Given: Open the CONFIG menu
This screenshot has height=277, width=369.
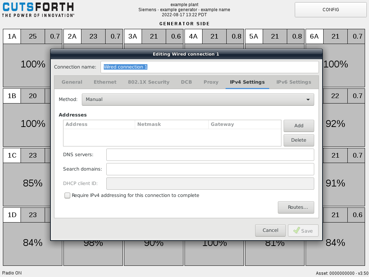Looking at the screenshot, I should coord(330,10).
